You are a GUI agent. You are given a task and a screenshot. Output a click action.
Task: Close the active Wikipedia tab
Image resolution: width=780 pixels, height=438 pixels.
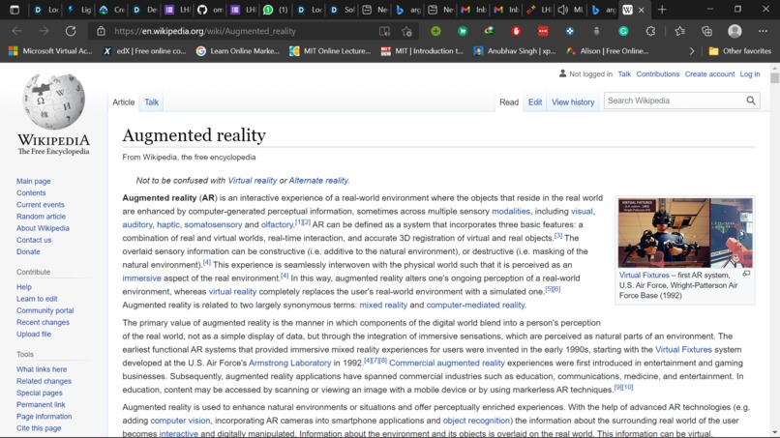(642, 10)
